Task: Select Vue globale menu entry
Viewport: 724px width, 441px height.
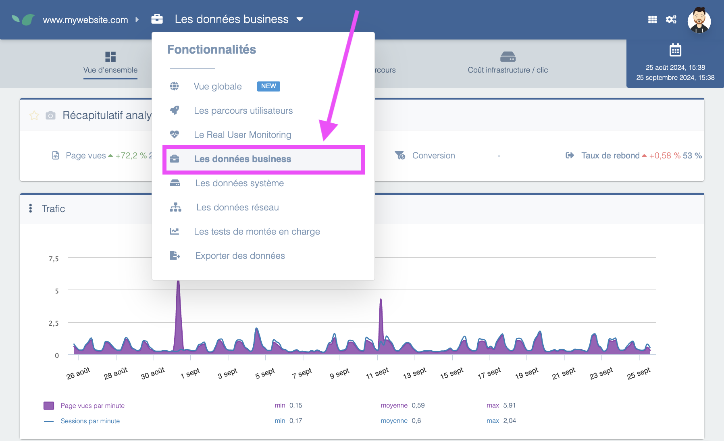Action: click(218, 86)
